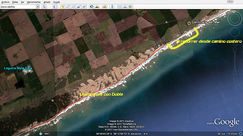The height and width of the screenshot is (136, 243).
Task: Expand the search box dropdown arrow
Action: pyautogui.click(x=38, y=7)
